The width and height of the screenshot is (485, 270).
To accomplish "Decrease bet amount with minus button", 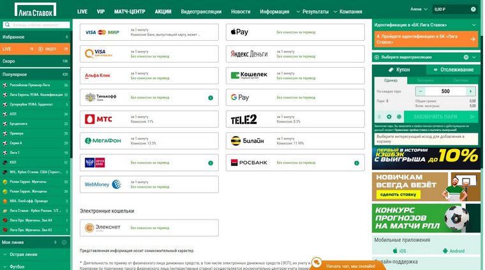I will [421, 91].
